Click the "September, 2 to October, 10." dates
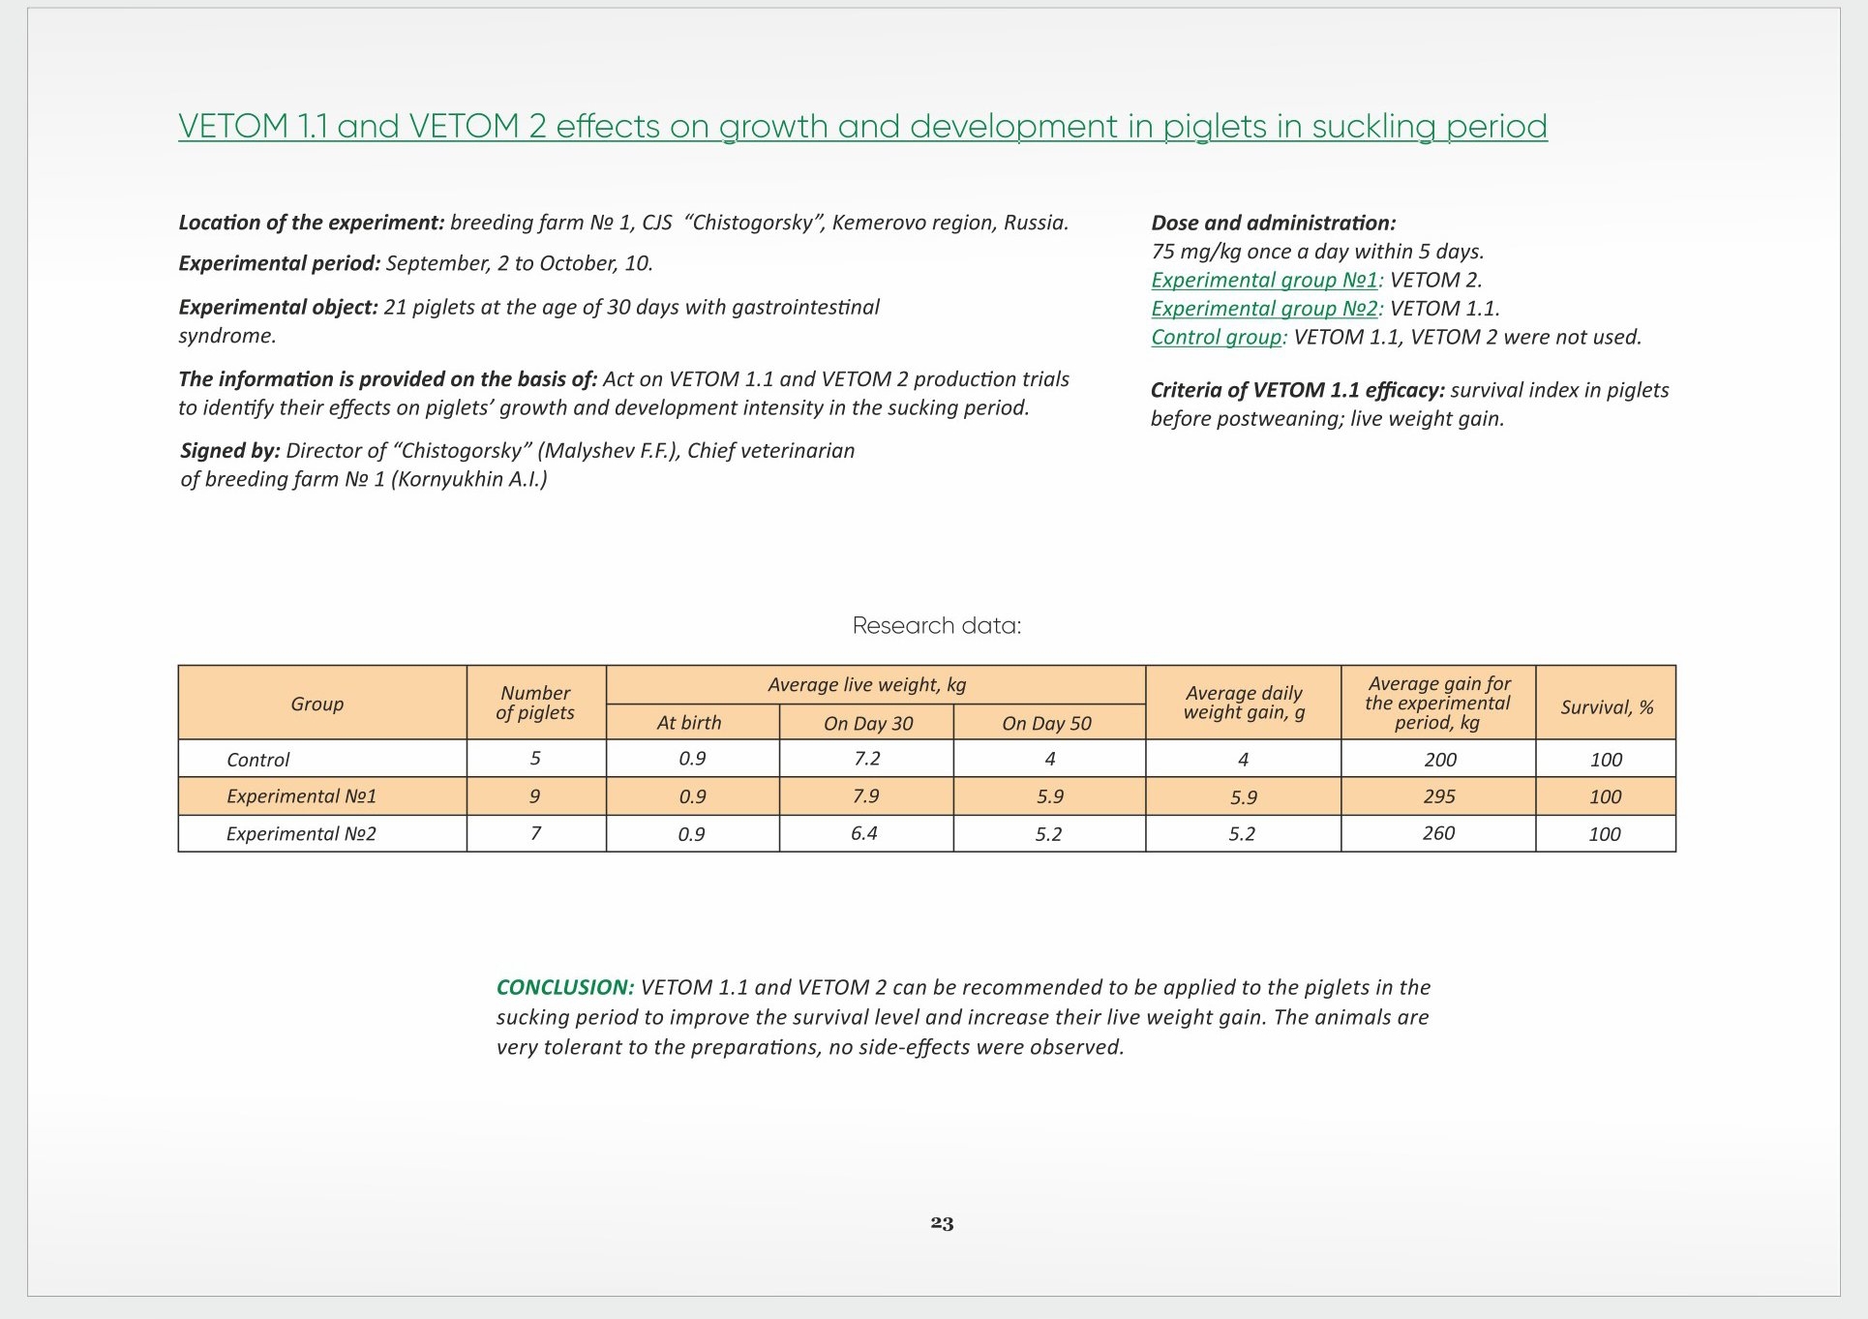Screen dimensions: 1868x1319 [520, 264]
